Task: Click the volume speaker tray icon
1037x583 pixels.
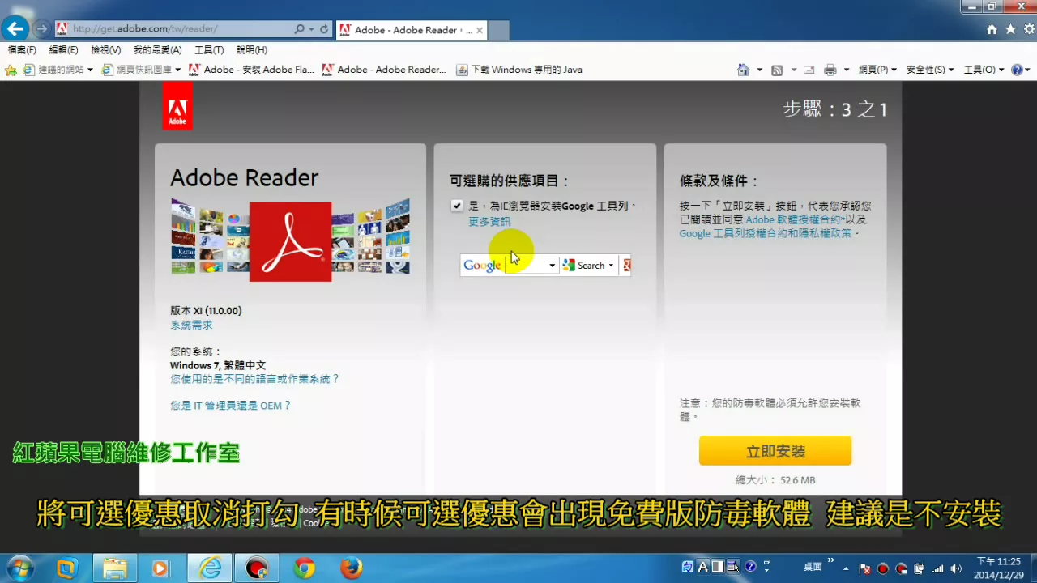Action: (956, 568)
